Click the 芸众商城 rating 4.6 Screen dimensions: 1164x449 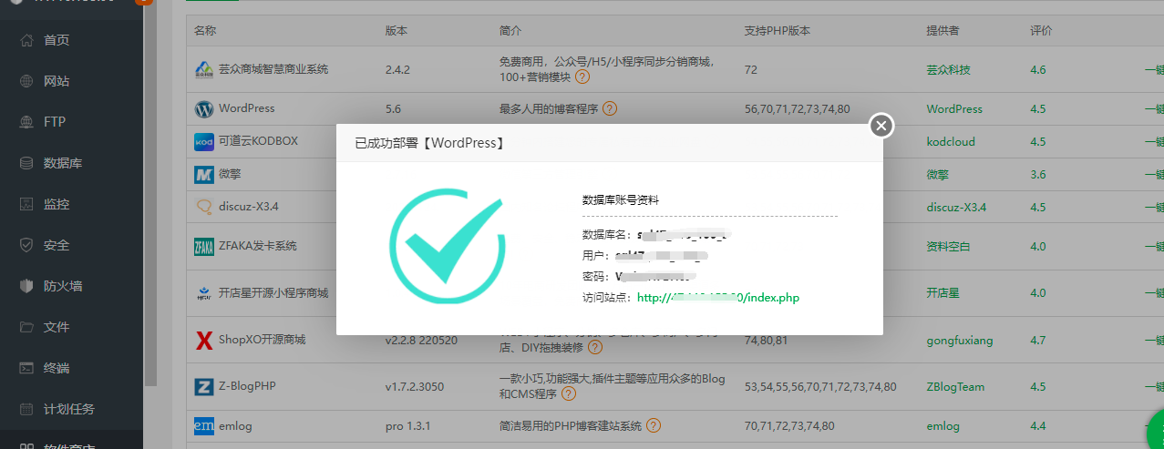point(1038,69)
